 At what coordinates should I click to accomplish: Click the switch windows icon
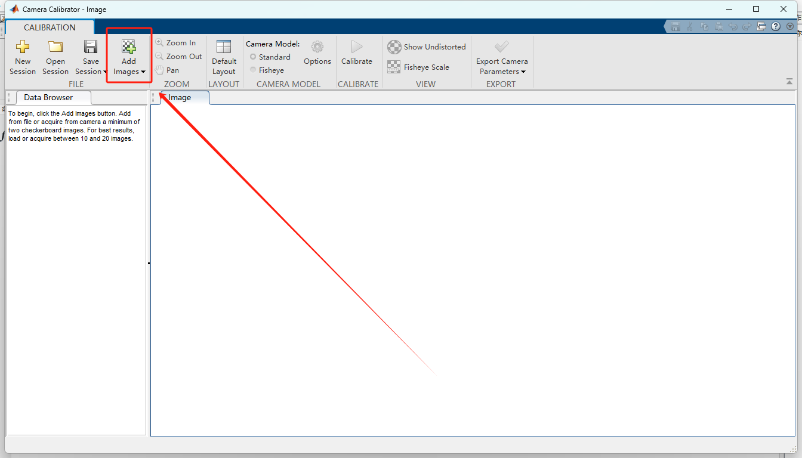tap(761, 27)
